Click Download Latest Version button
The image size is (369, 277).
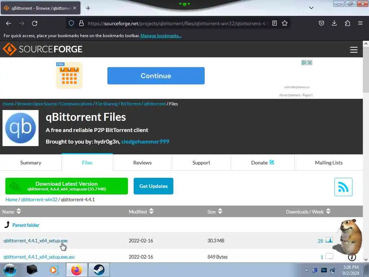point(67,186)
